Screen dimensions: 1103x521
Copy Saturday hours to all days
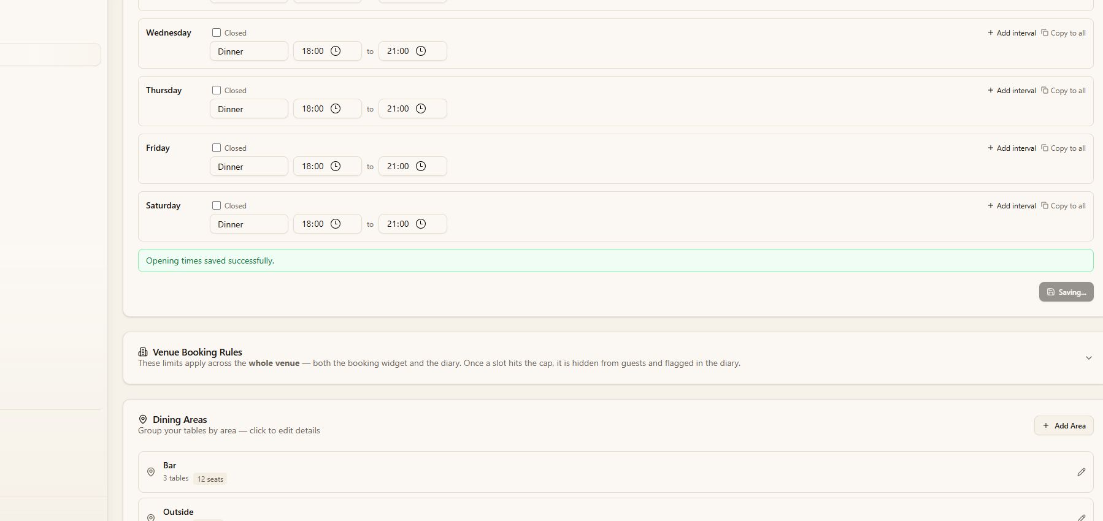tap(1063, 206)
